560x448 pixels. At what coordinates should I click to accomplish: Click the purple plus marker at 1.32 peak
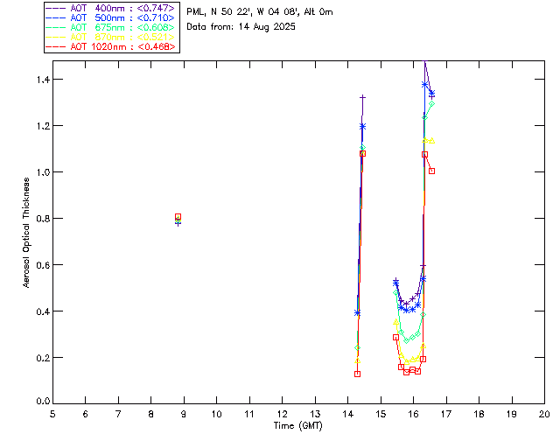point(362,97)
